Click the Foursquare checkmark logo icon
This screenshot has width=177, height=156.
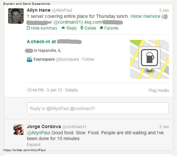coord(29,59)
